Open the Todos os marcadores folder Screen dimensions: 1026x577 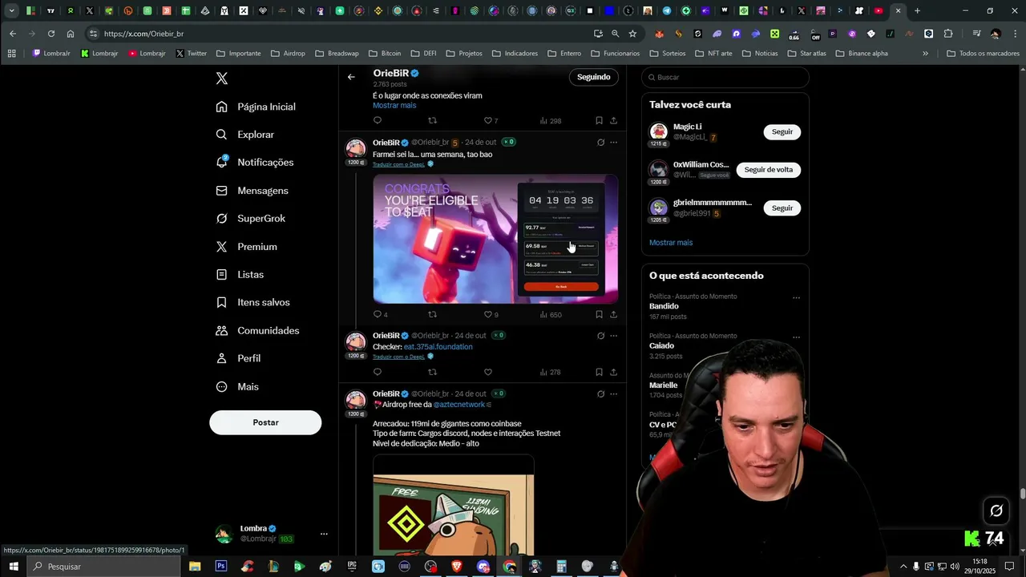click(x=983, y=54)
